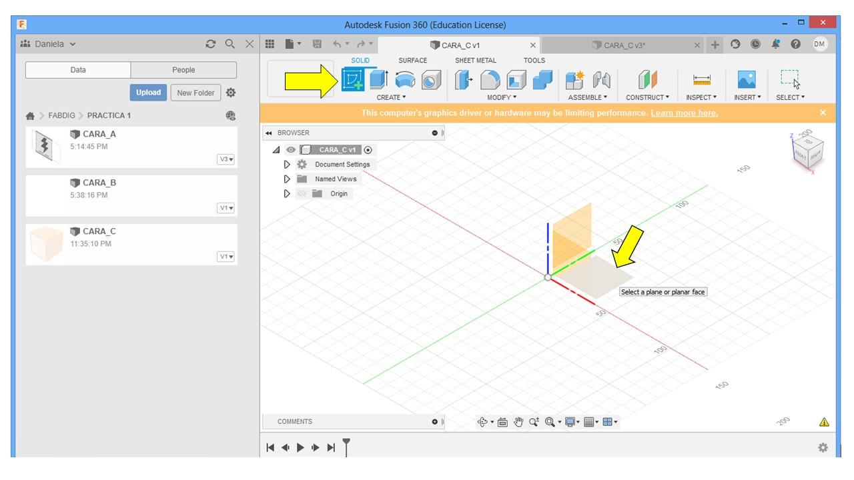Viewport: 854px width, 480px height.
Task: Refresh the data panel
Action: 211,44
